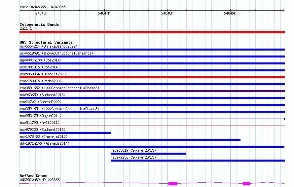This screenshot has width=294, height=187.
Task: Select the blue bar under nsv963819
Action: pos(149,154)
